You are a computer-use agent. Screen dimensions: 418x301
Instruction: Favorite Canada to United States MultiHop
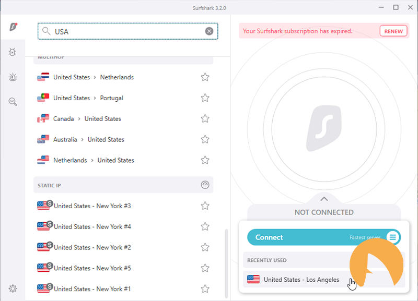205,119
